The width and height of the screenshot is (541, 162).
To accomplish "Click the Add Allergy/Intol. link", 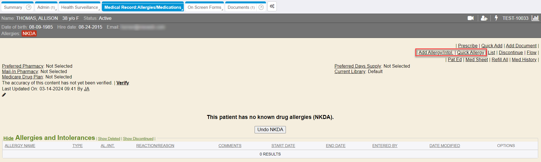I will (435, 53).
